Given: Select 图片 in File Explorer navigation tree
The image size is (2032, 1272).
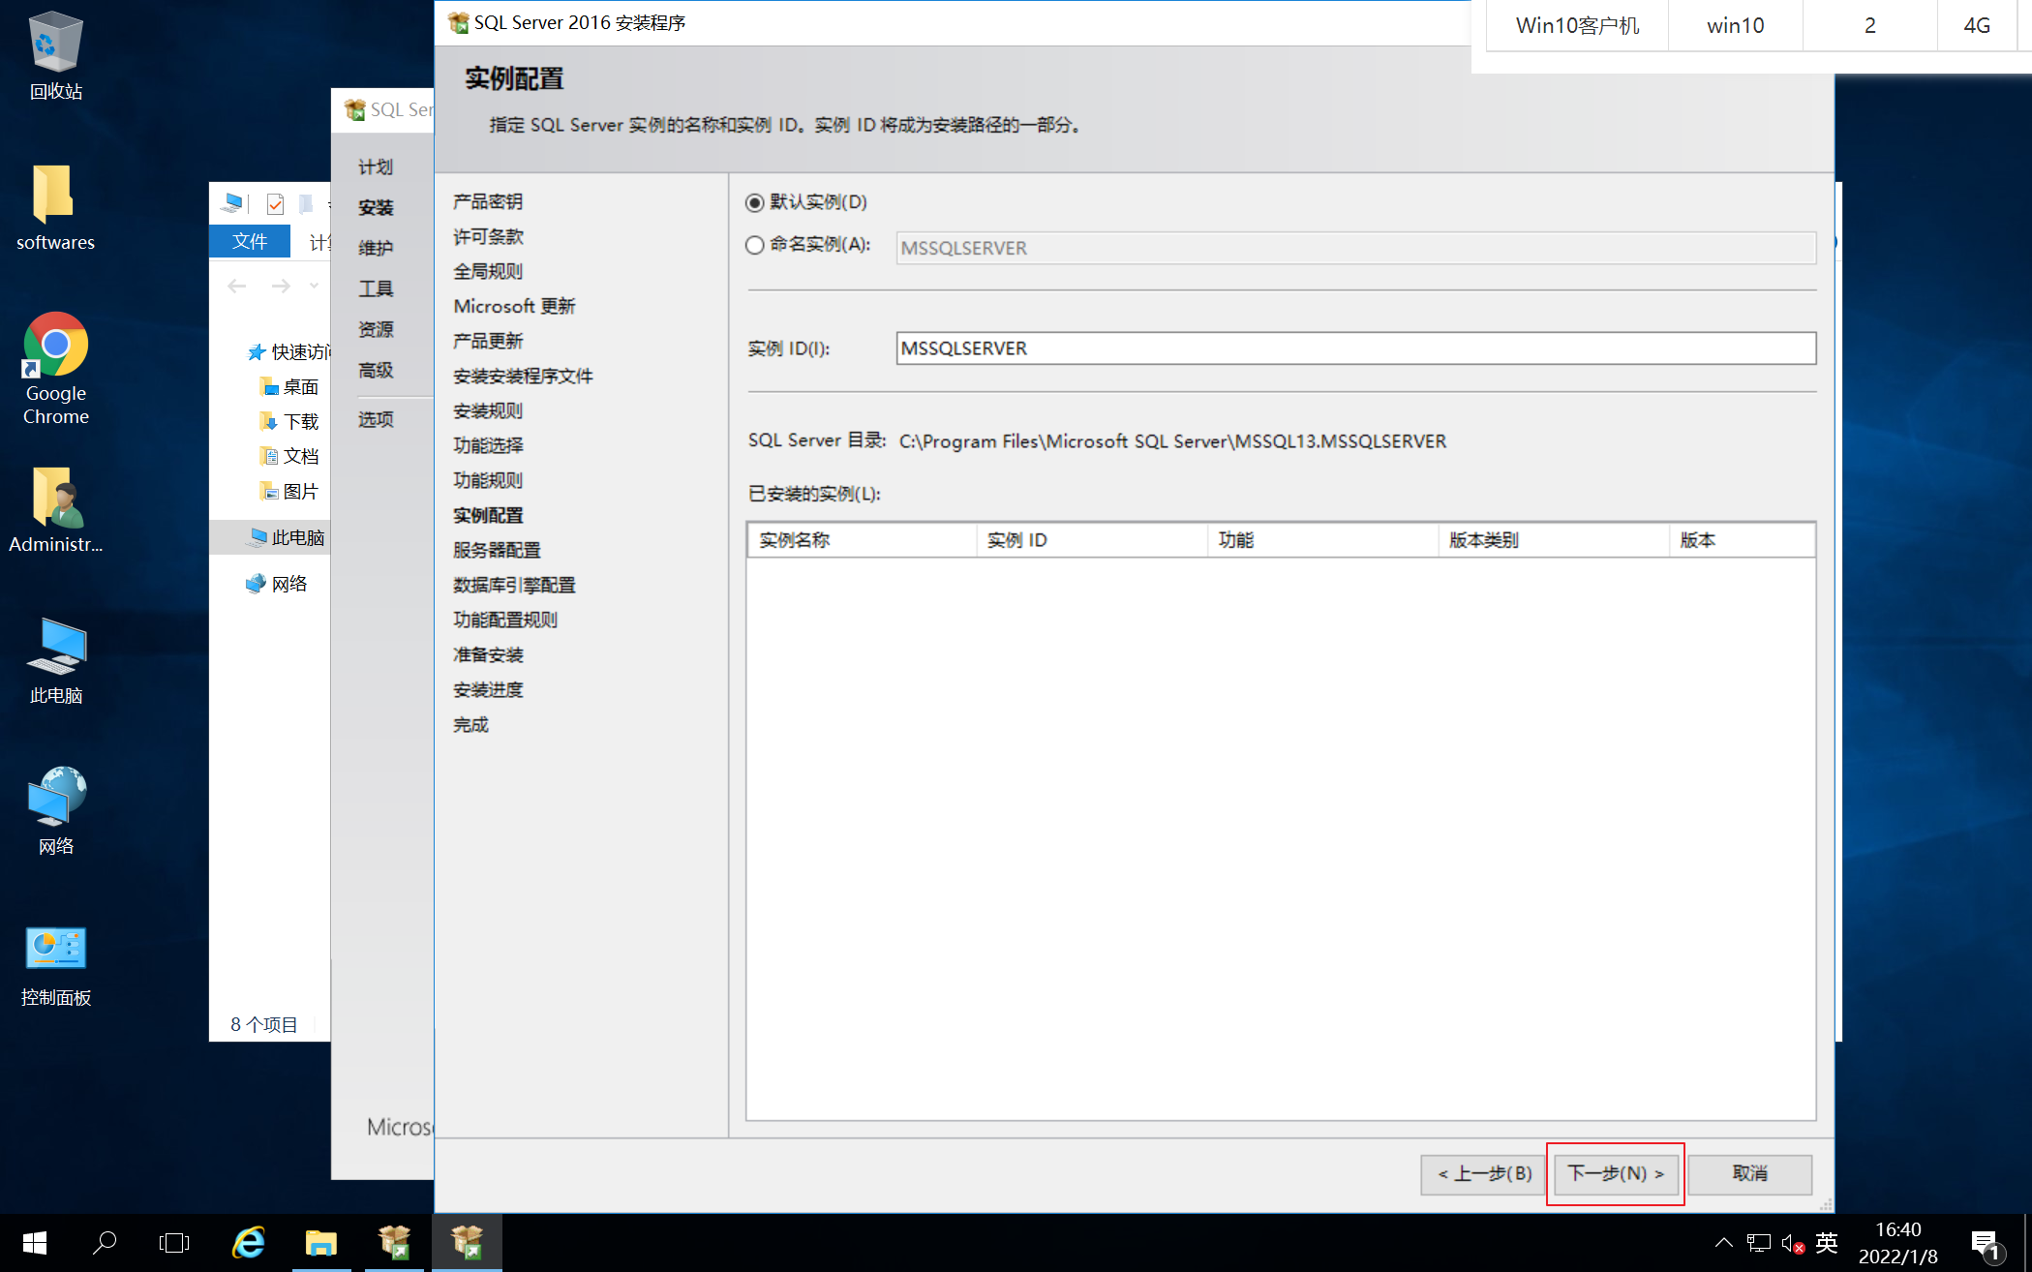Looking at the screenshot, I should click(289, 492).
